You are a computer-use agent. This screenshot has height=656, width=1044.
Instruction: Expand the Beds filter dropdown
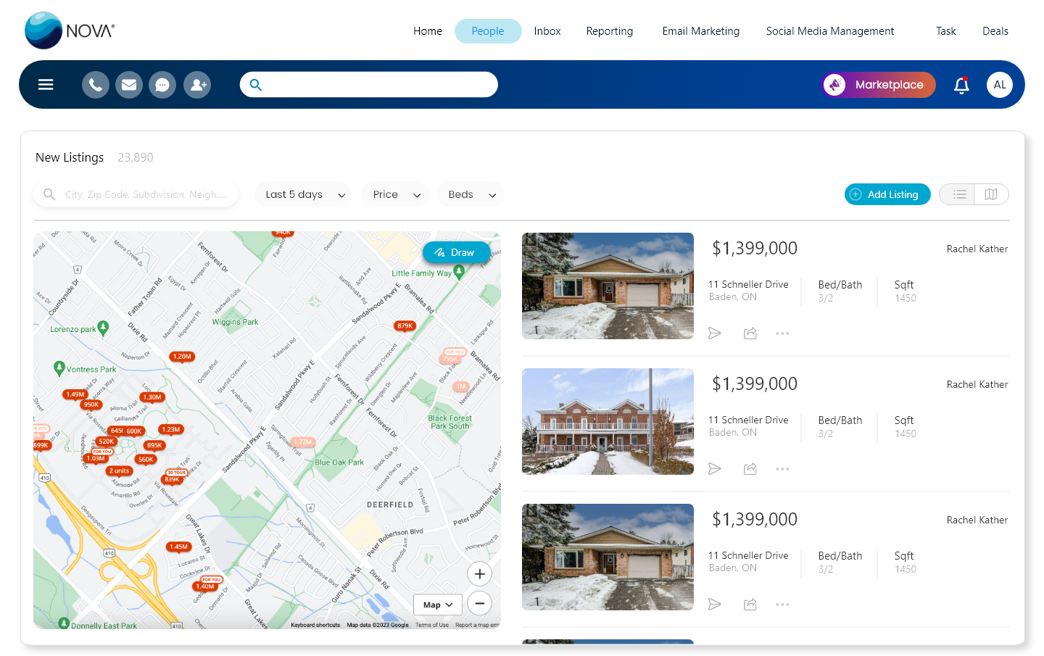(x=471, y=194)
